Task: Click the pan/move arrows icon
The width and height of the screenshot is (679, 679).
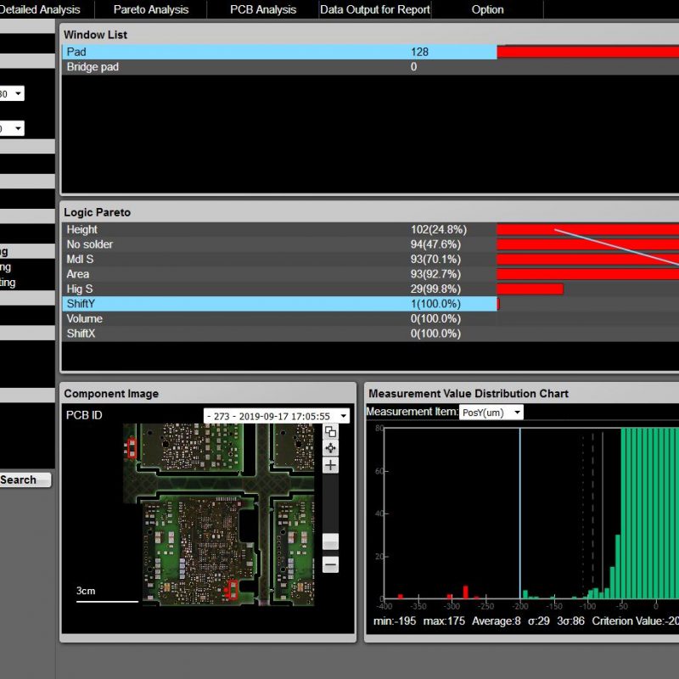Action: (330, 447)
